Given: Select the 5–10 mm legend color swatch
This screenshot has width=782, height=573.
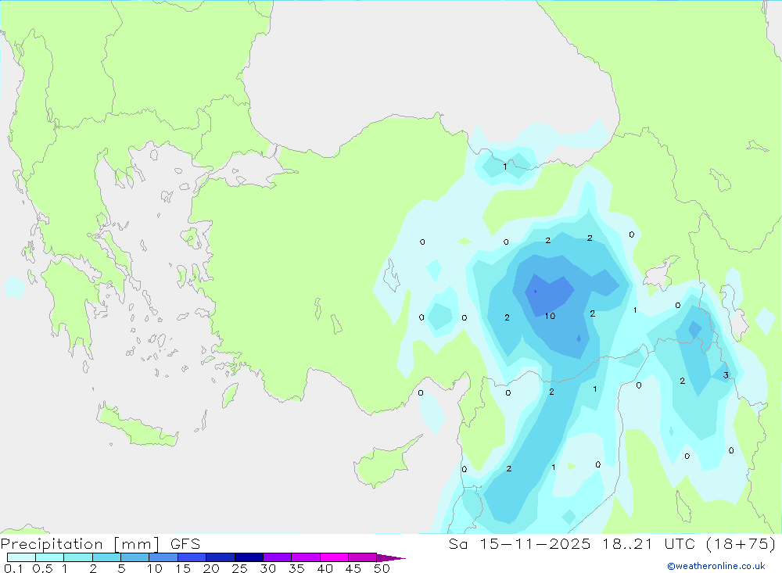Looking at the screenshot, I should [135, 557].
